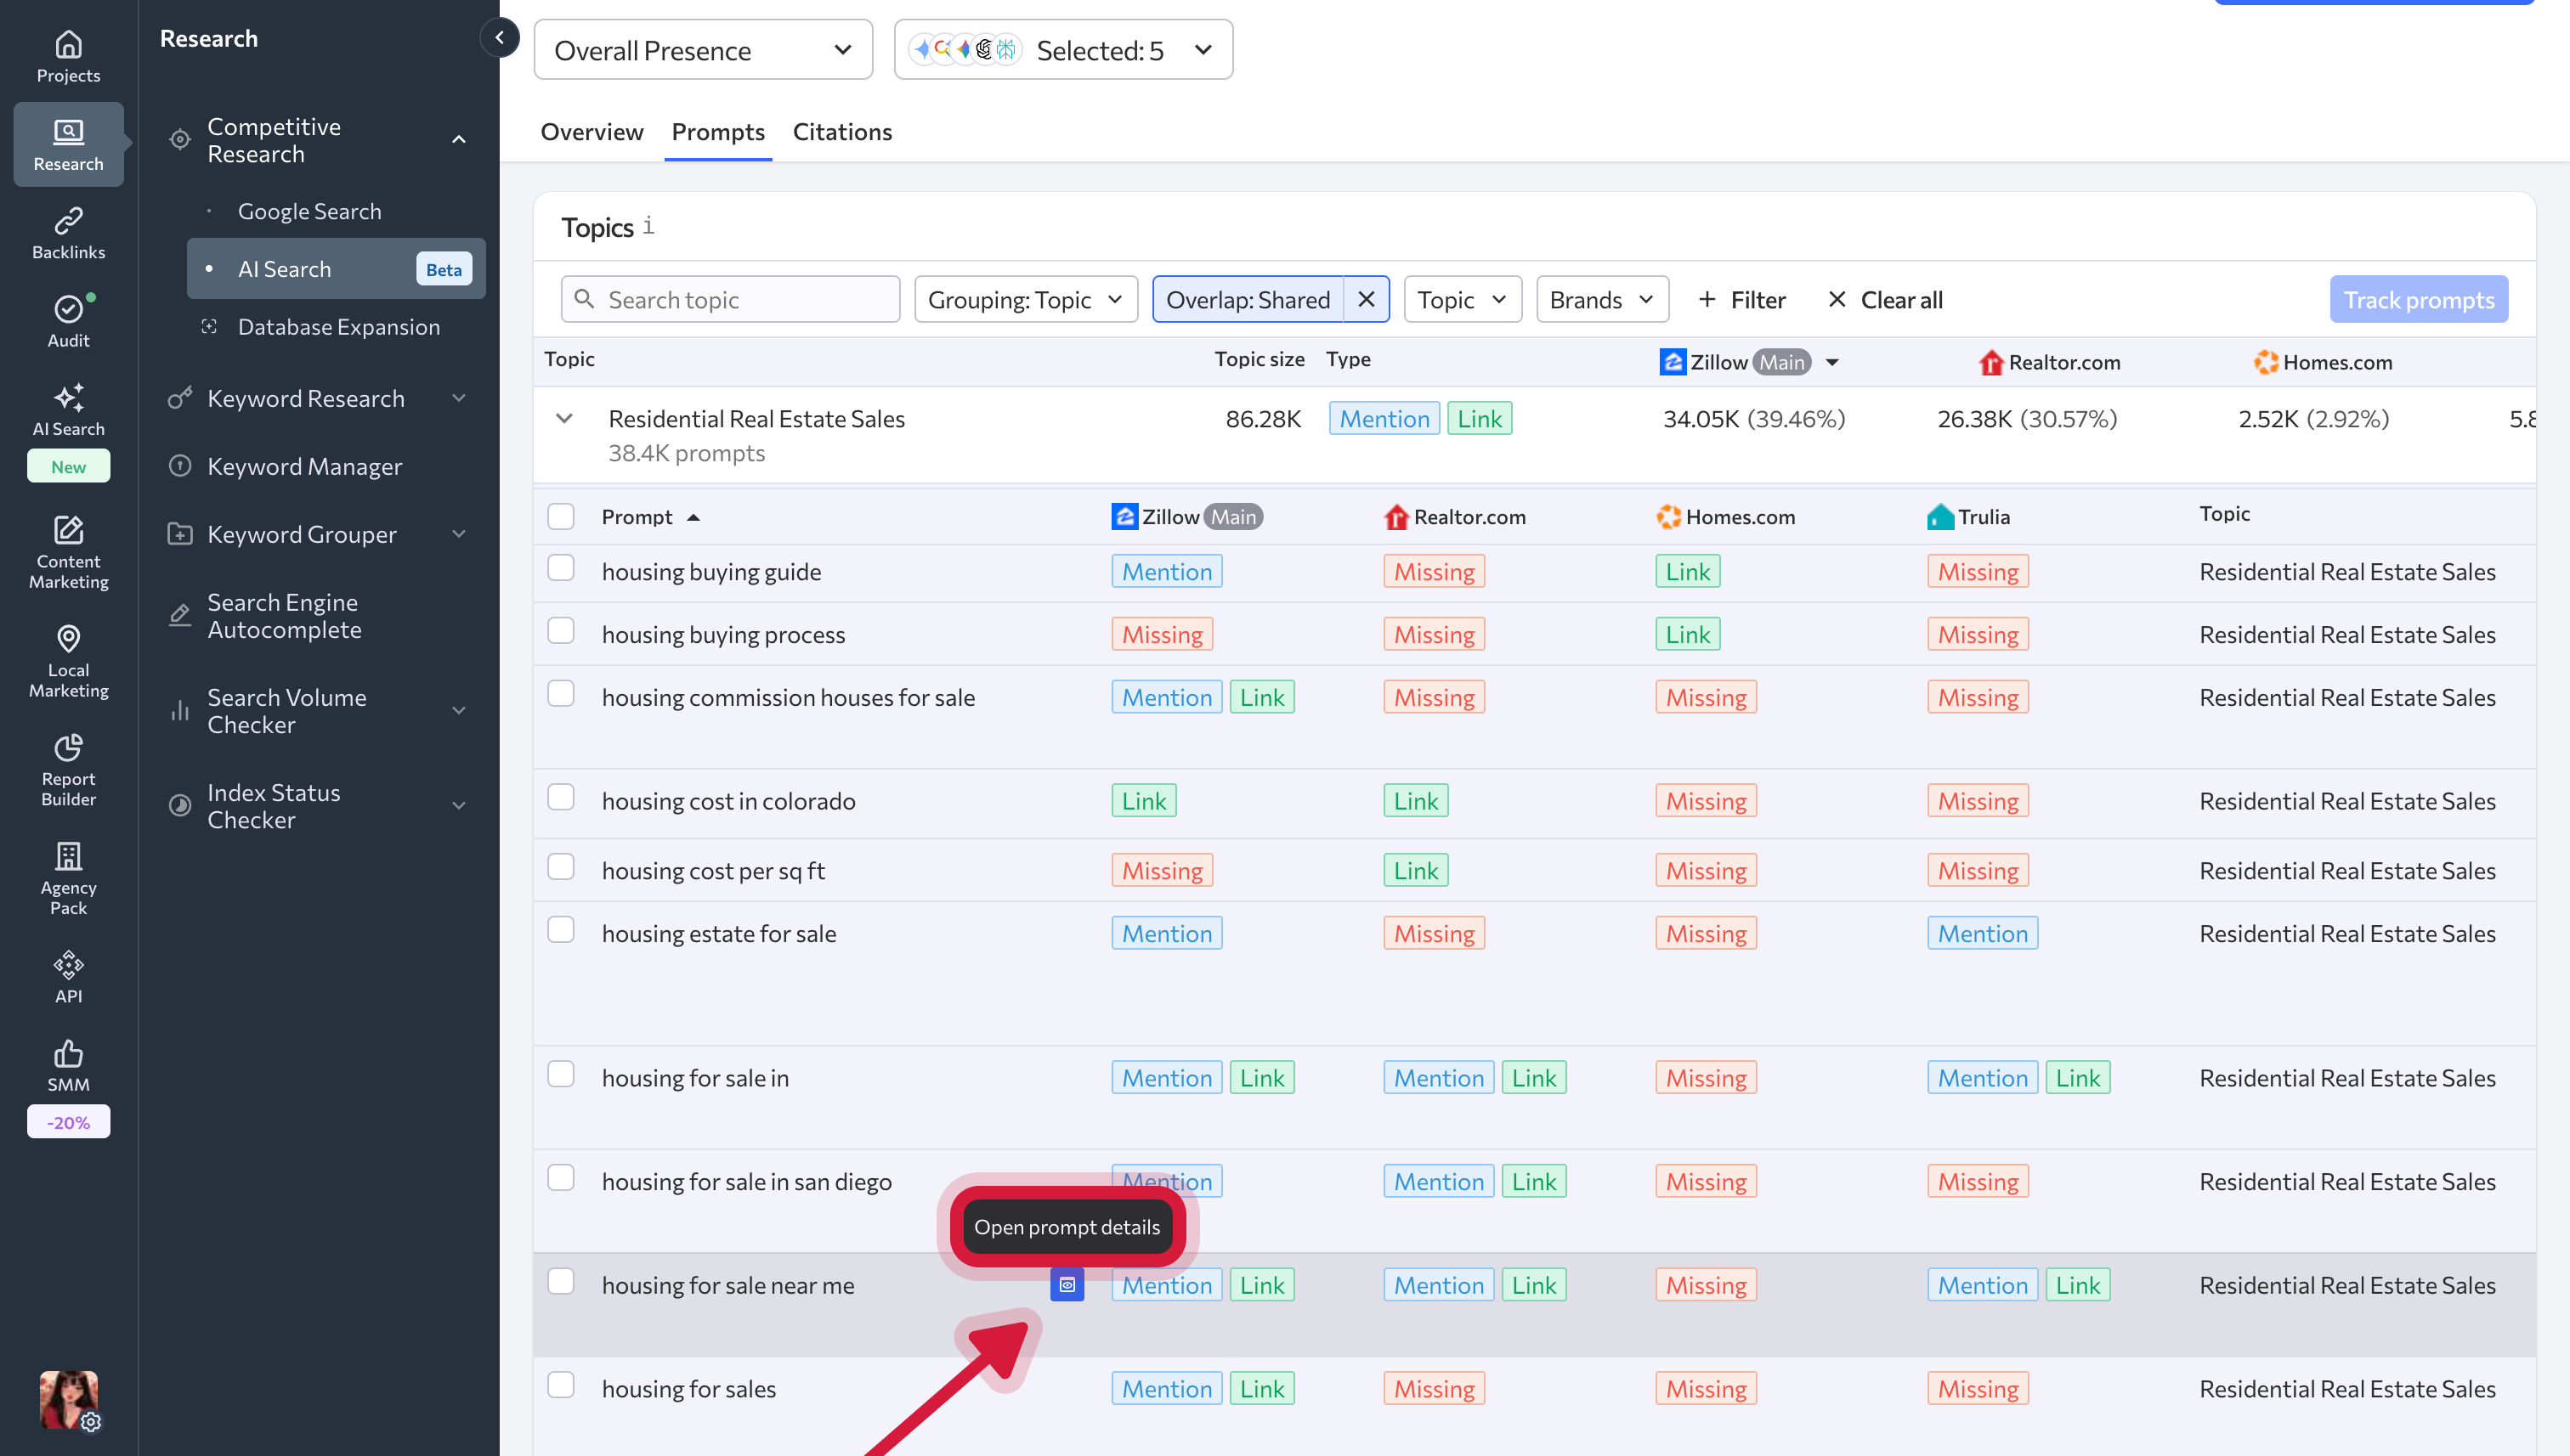Open AI Search sparkle icon in sidebar
The height and width of the screenshot is (1456, 2570).
pyautogui.click(x=68, y=397)
